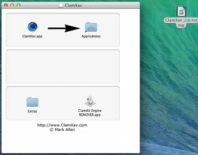Click the "ClamAV Engine REMOVER.app" label
The width and height of the screenshot is (198, 155).
point(90,112)
